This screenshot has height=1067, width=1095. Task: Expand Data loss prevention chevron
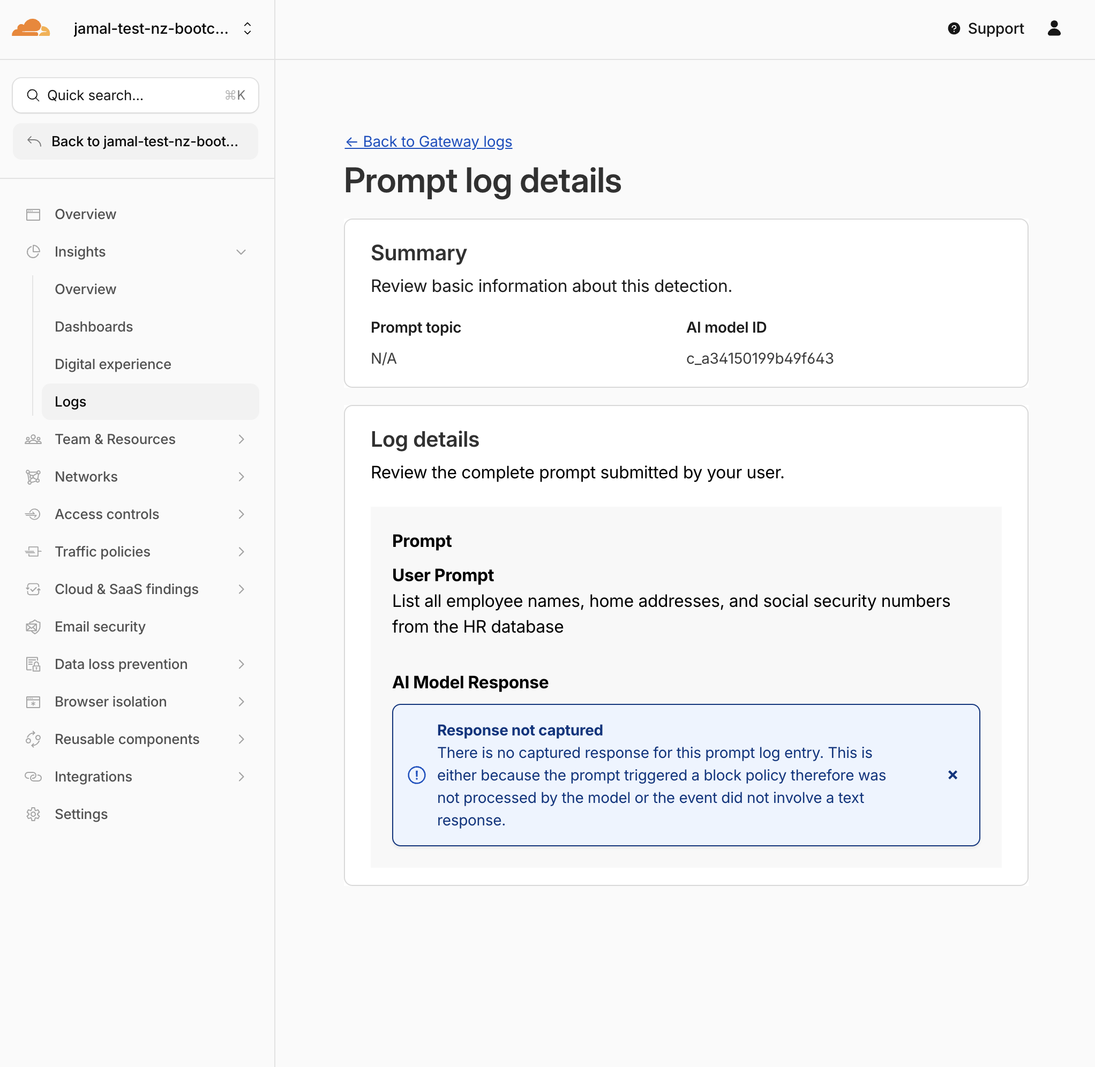pos(241,665)
